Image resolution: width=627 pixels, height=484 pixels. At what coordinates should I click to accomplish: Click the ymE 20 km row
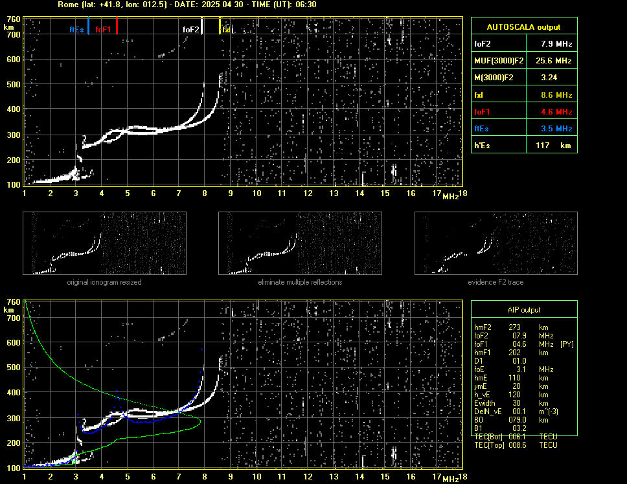point(511,386)
